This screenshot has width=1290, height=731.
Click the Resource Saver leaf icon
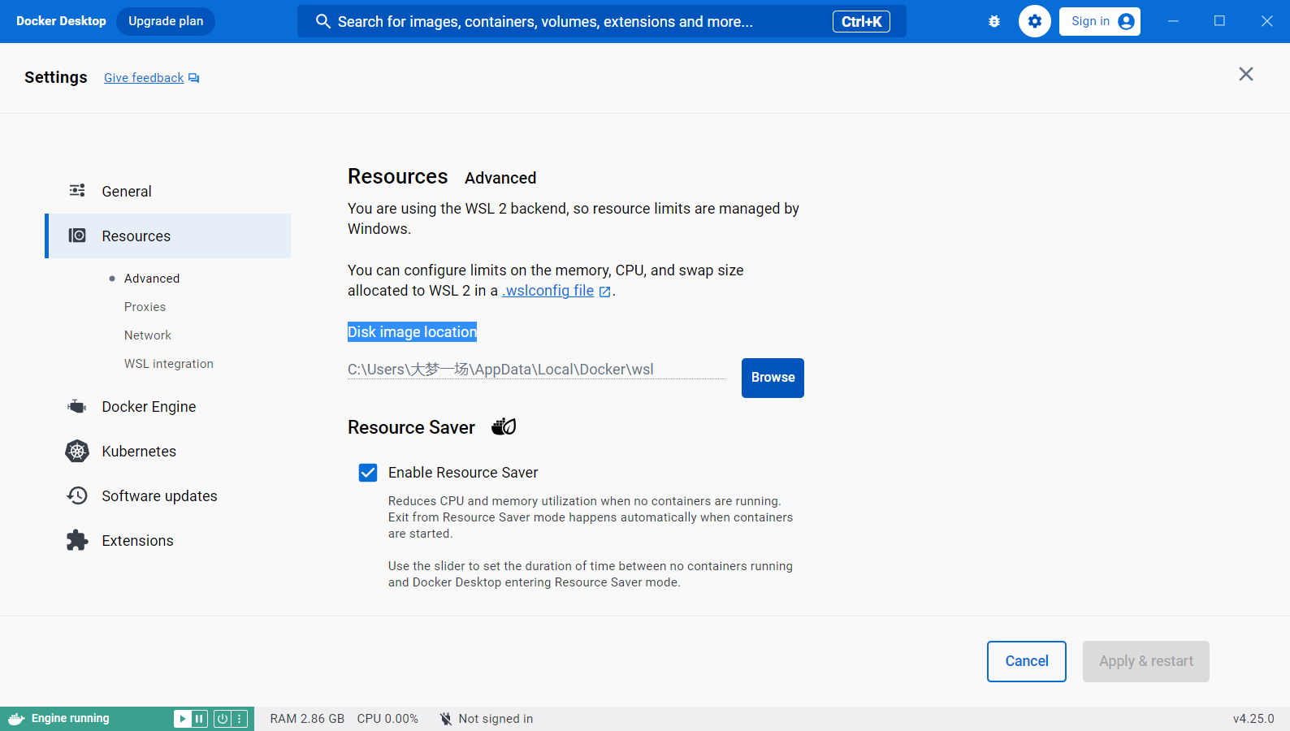504,426
